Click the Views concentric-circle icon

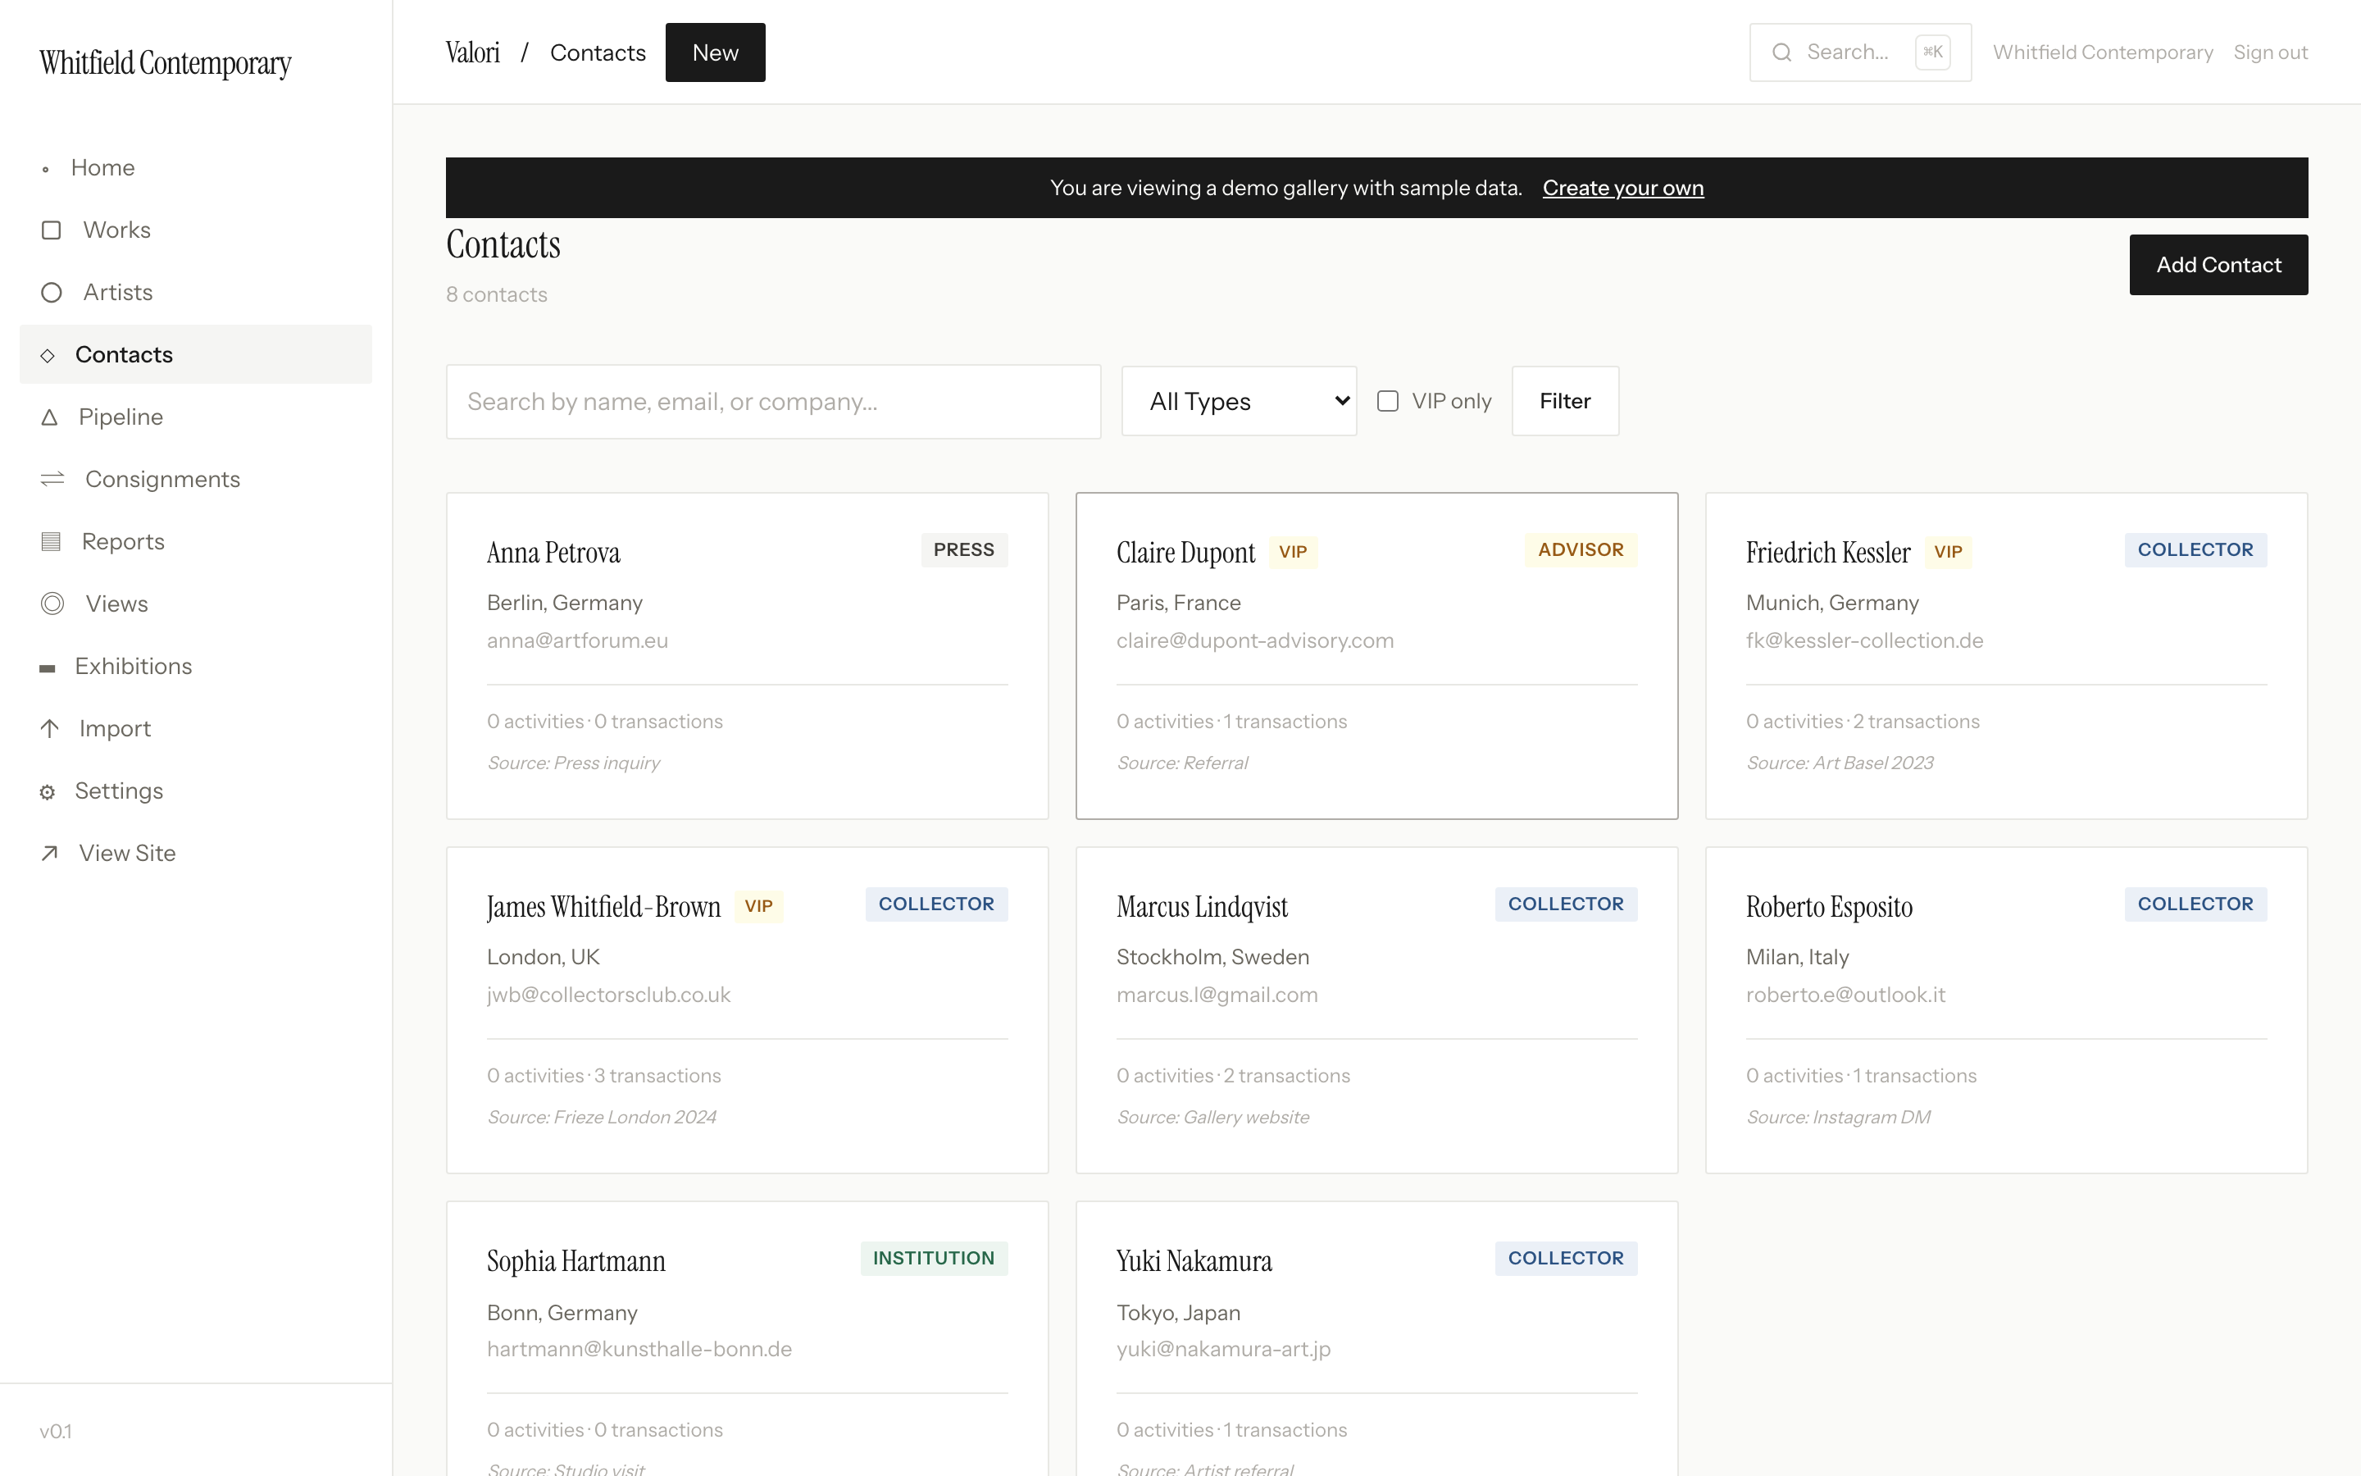click(x=52, y=604)
